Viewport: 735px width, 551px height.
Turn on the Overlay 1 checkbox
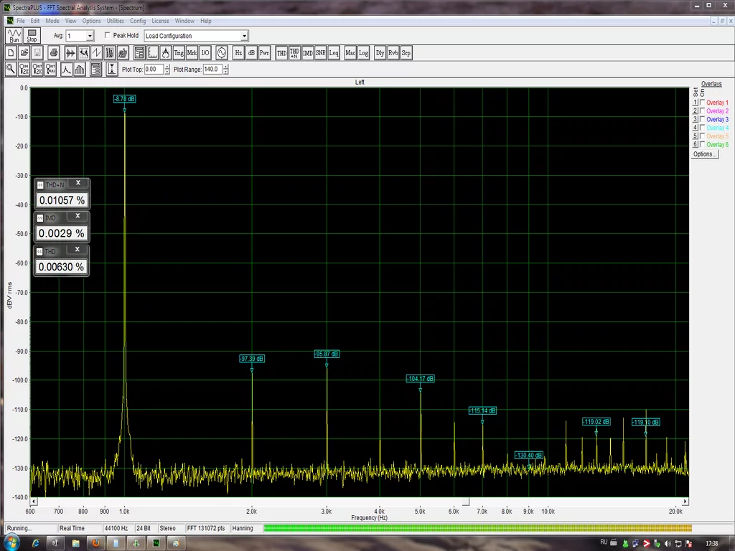tap(702, 103)
